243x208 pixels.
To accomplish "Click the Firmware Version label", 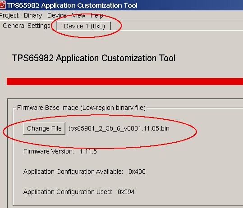I will pyautogui.click(x=49, y=151).
